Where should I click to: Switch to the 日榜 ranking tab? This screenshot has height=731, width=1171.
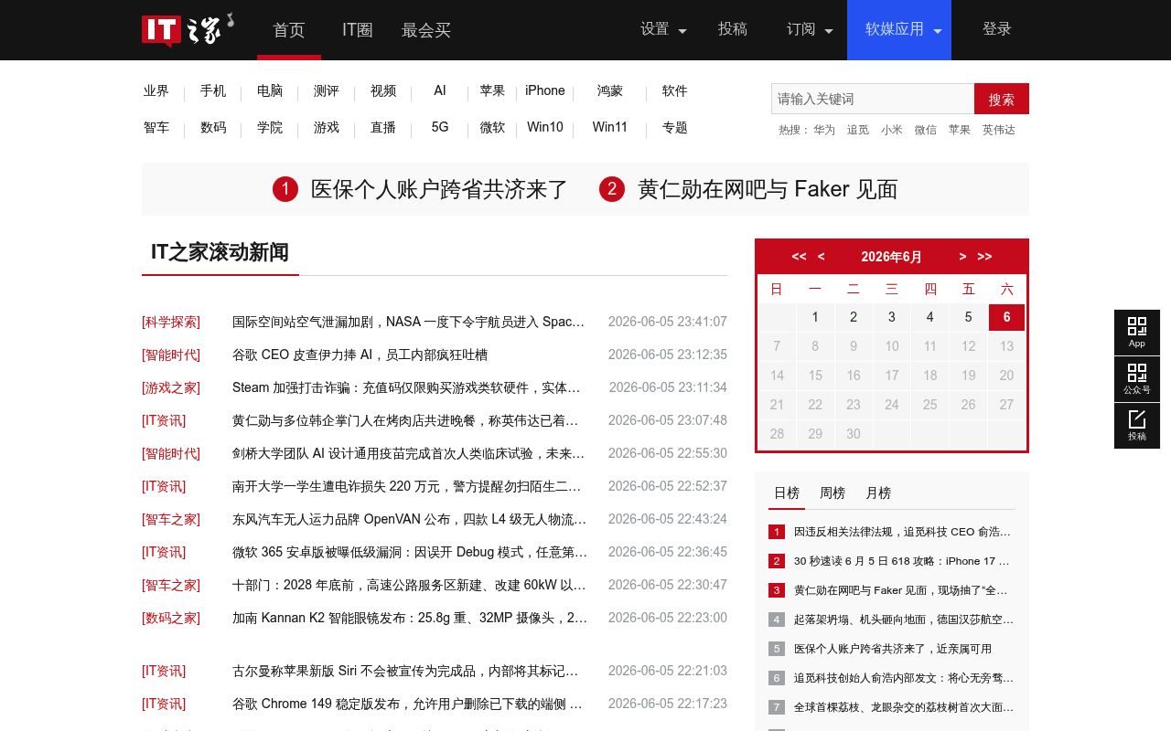click(787, 493)
